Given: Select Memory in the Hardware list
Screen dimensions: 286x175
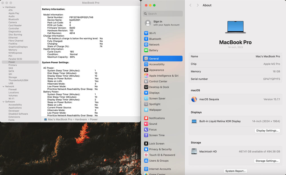Looking at the screenshot, I should (x=13, y=50).
